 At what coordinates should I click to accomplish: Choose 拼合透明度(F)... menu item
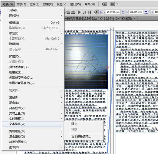[33, 67]
